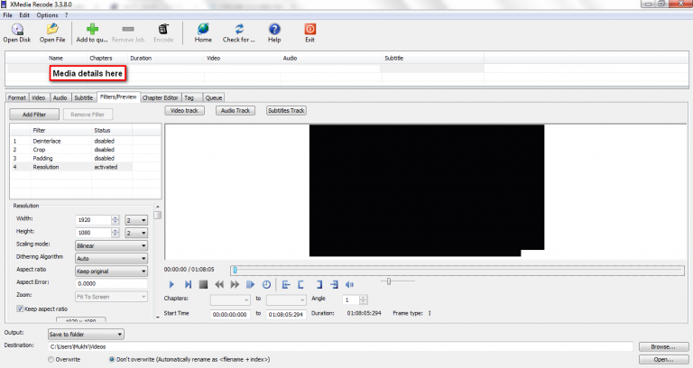Open the Chapters end dropdown
Viewport: 693px width, 368px height.
point(286,300)
